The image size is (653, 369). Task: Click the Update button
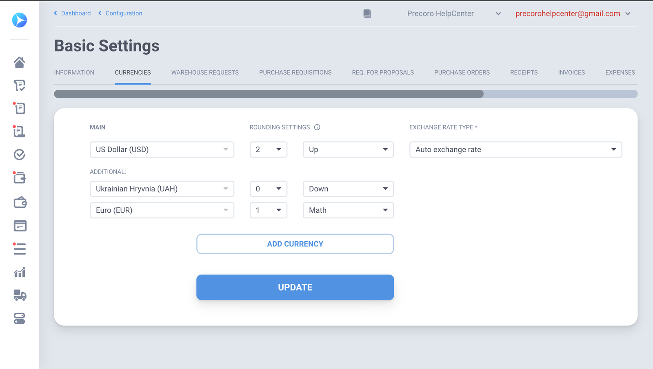point(295,287)
